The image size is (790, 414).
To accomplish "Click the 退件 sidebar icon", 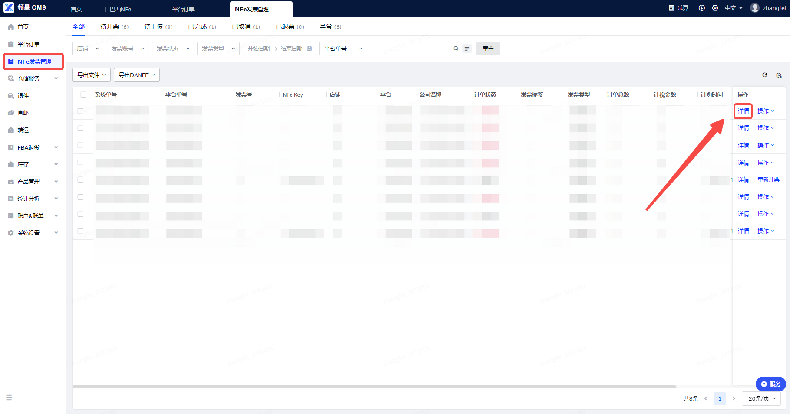I will 11,96.
